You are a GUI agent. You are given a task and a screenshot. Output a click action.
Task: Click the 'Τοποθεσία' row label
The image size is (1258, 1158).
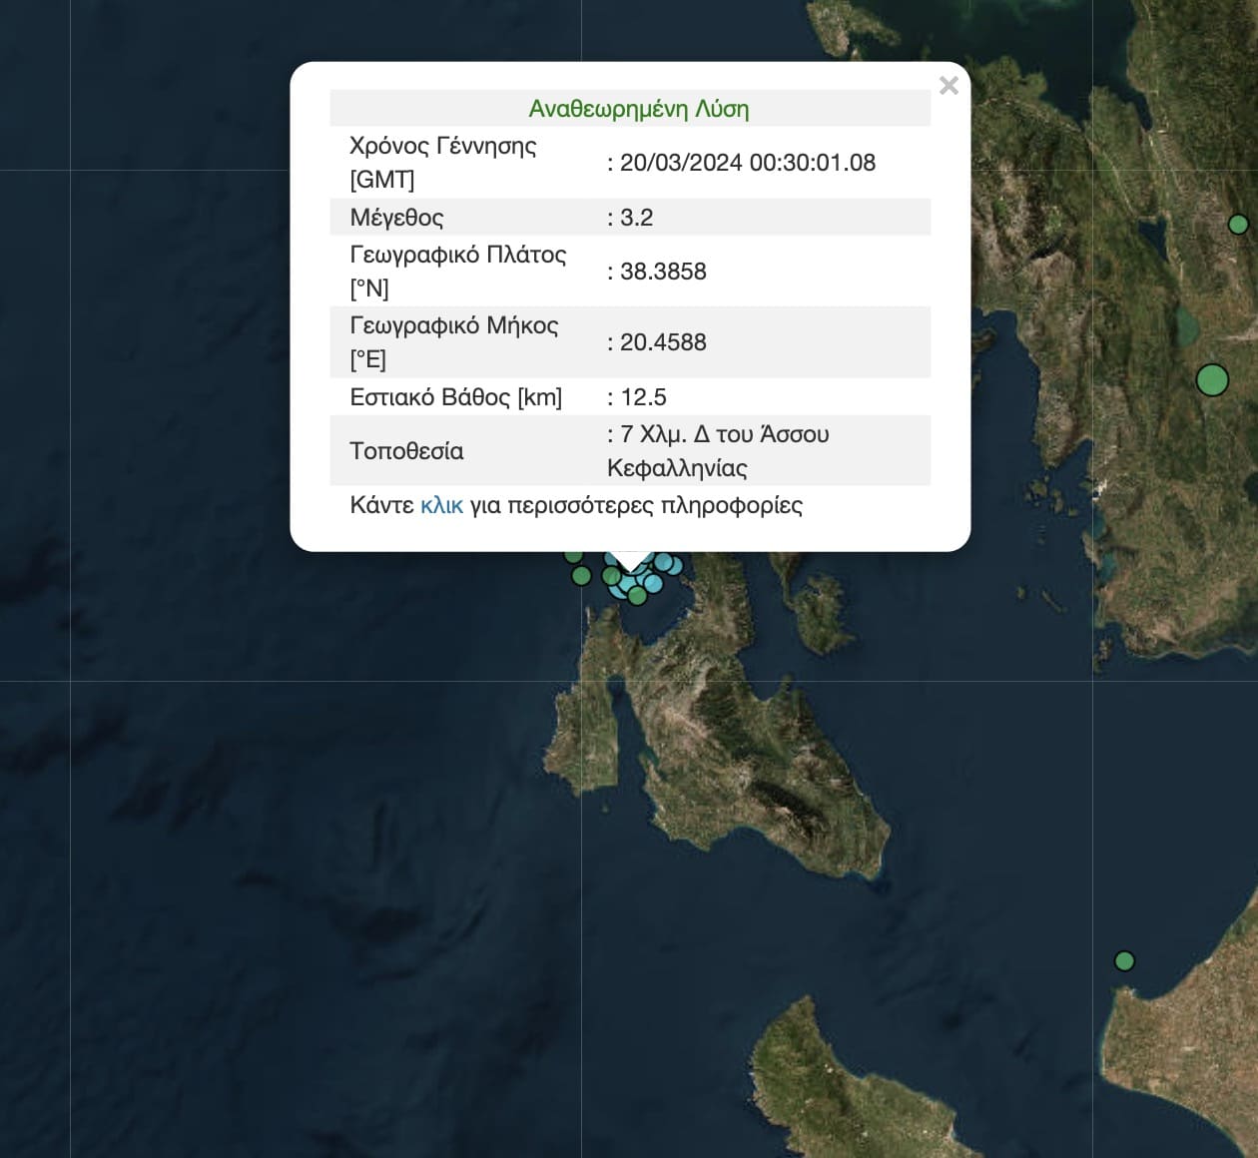406,451
